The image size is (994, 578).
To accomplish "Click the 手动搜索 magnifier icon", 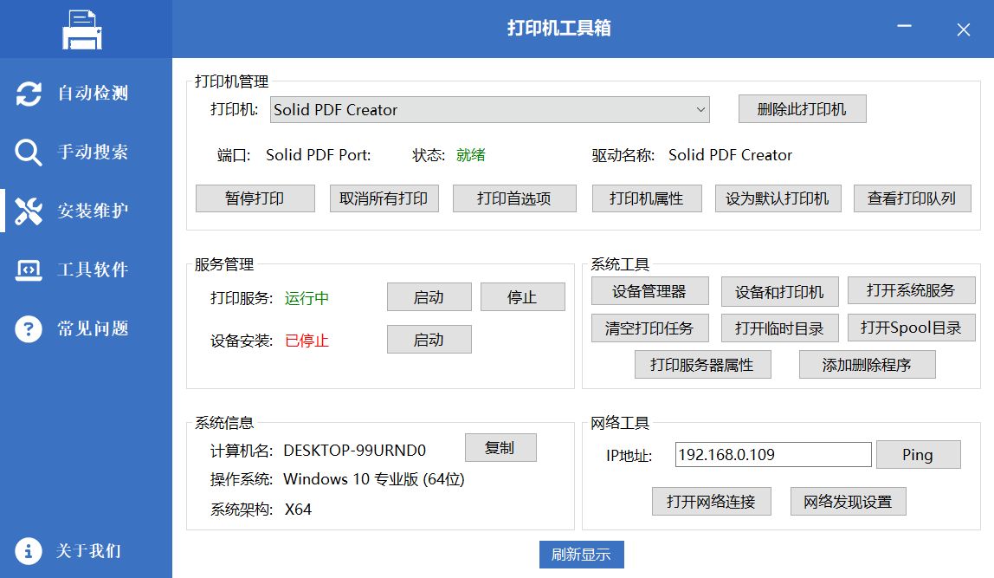I will tap(29, 152).
